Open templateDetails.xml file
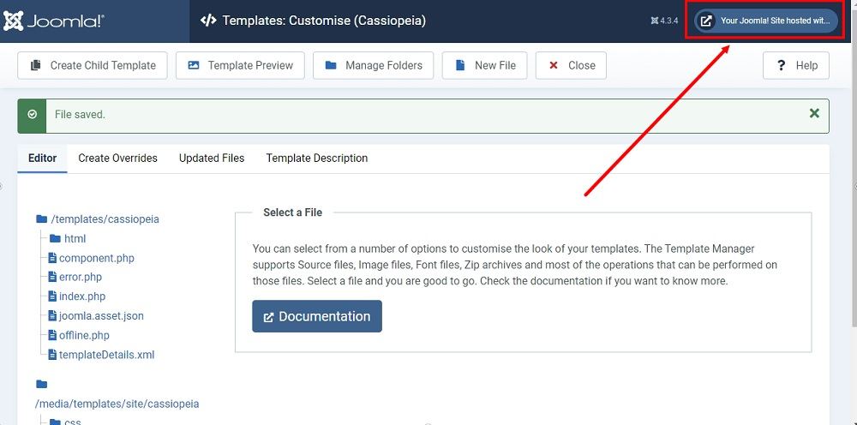 tap(101, 355)
